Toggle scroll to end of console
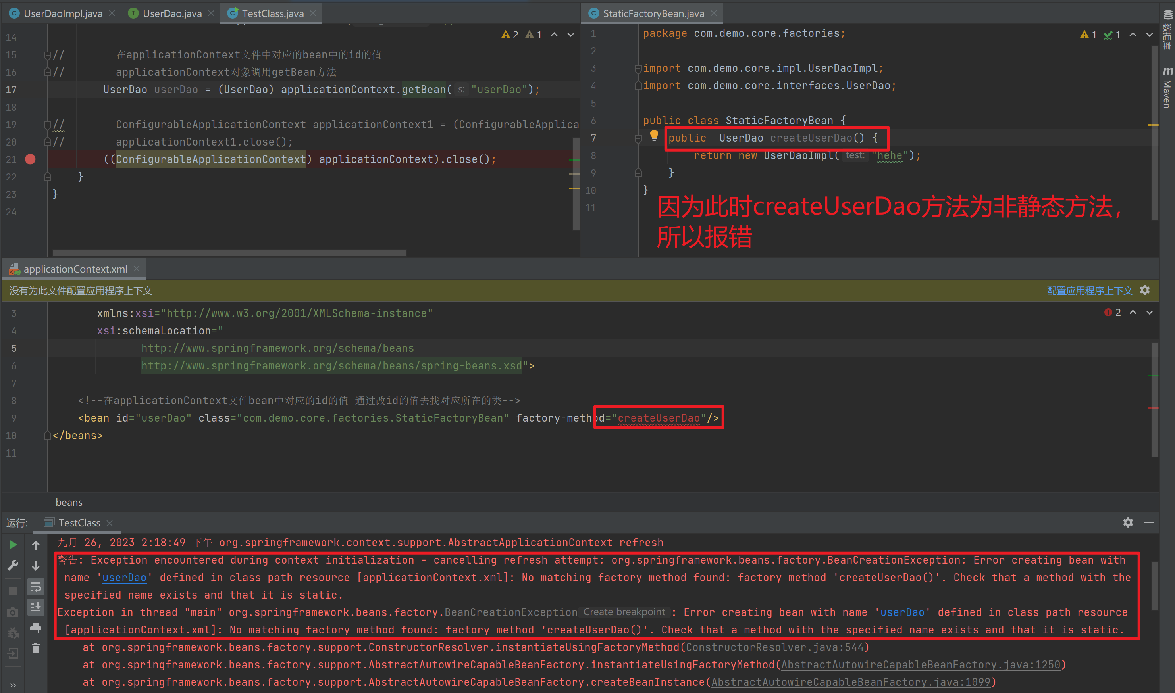 point(35,607)
